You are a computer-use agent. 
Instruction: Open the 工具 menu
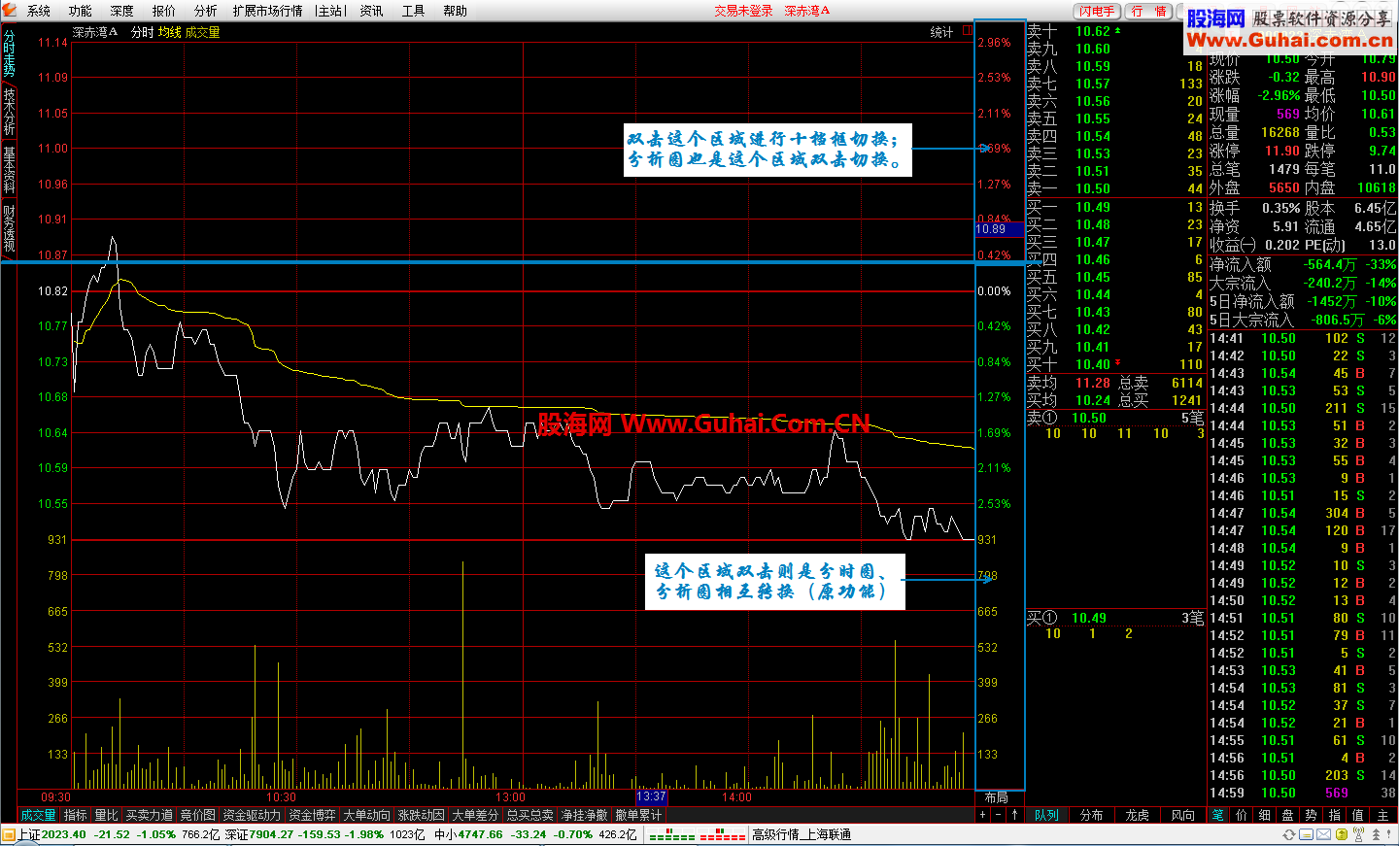(x=413, y=11)
